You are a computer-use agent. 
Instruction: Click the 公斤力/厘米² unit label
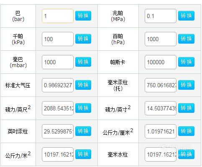(118, 132)
